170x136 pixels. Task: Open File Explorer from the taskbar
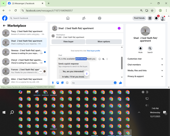click(29, 92)
